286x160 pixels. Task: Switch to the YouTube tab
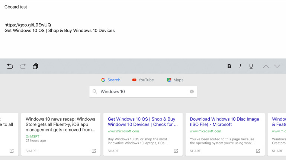tap(143, 80)
